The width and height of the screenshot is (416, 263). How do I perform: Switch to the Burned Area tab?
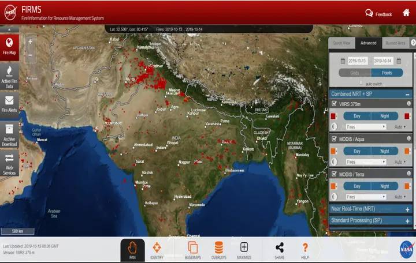[395, 43]
